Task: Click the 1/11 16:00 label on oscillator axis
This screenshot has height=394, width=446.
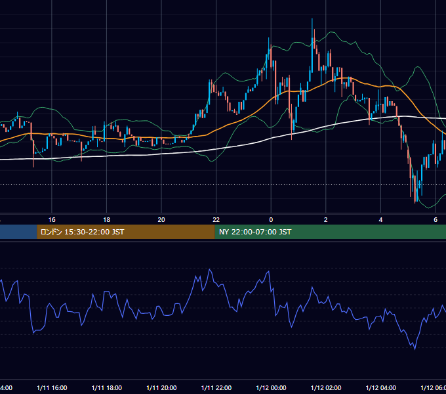Action: 52,388
